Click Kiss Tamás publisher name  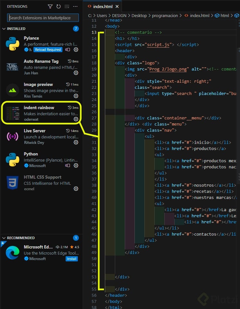(x=33, y=96)
